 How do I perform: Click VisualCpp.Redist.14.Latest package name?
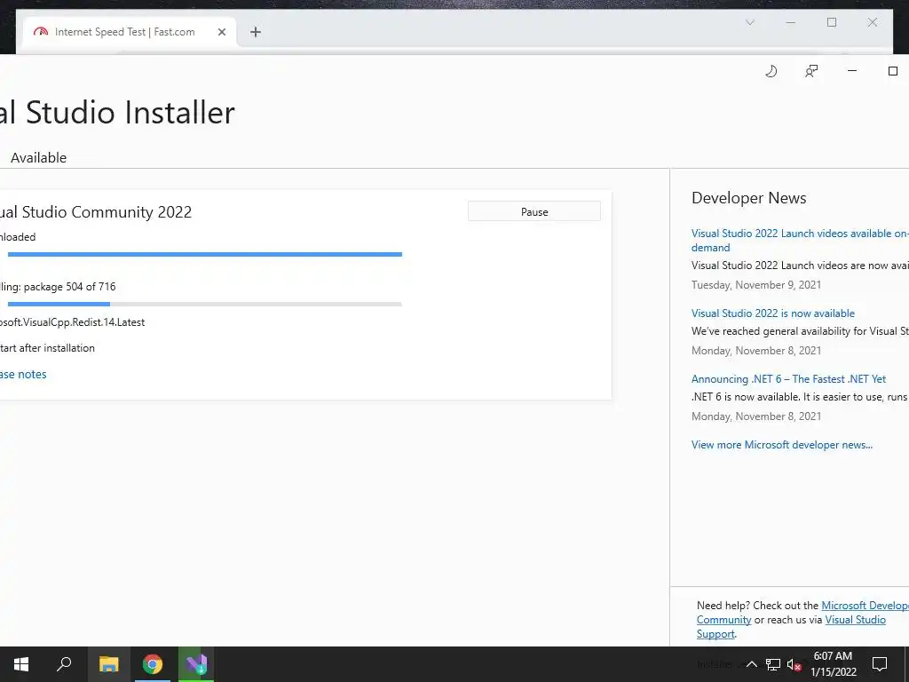73,322
